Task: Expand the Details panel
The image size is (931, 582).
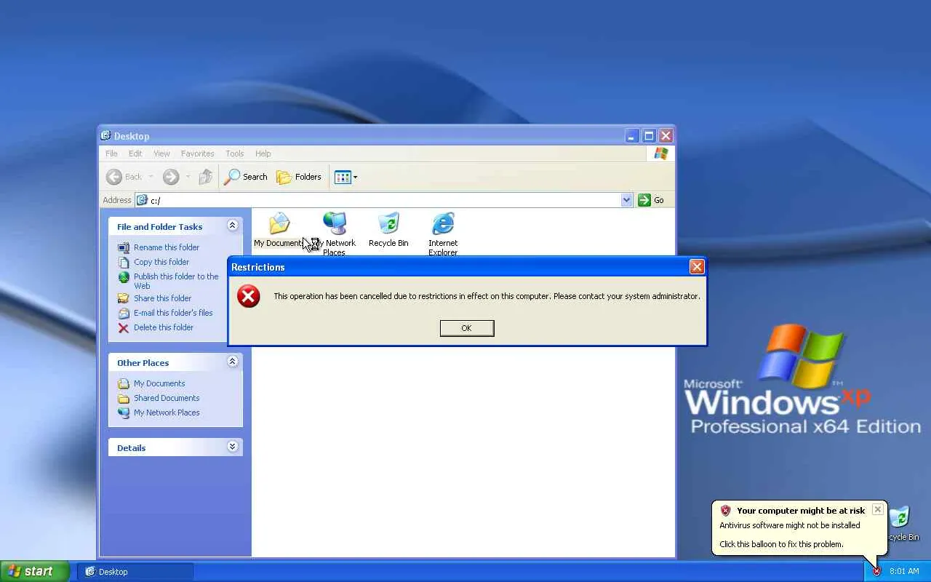Action: (233, 447)
